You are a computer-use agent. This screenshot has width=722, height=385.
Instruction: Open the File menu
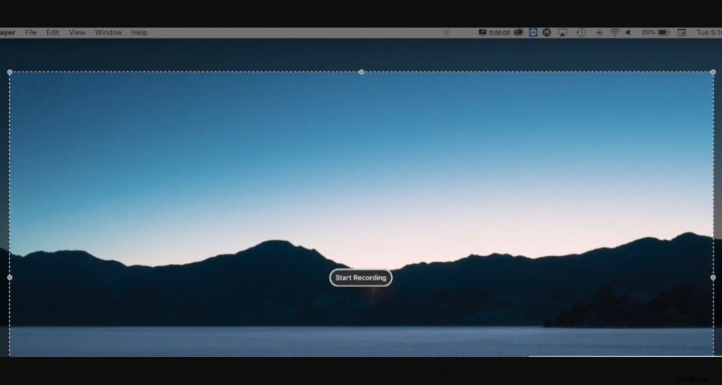pos(31,32)
